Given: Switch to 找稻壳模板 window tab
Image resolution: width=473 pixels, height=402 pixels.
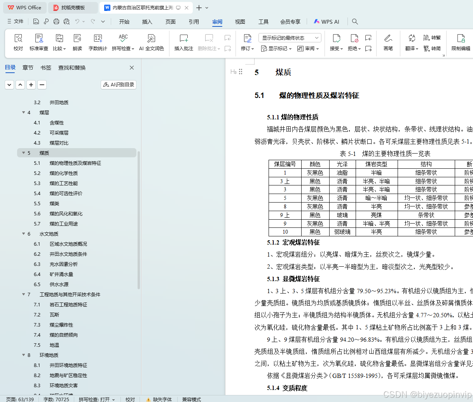Looking at the screenshot, I should pos(73,8).
